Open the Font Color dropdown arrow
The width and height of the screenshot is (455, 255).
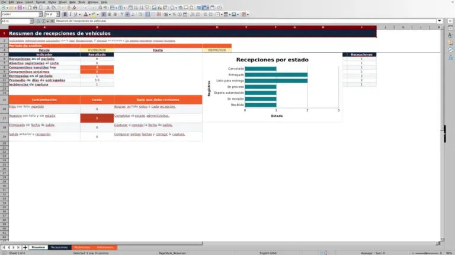[89, 14]
